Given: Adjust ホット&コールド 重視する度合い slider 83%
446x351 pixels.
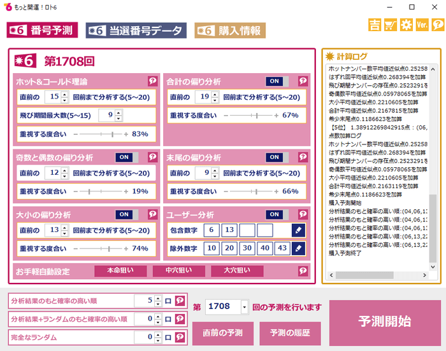Looking at the screenshot, I should (x=112, y=134).
